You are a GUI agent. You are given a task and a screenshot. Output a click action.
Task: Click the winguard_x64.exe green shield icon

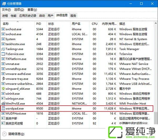[3, 89]
